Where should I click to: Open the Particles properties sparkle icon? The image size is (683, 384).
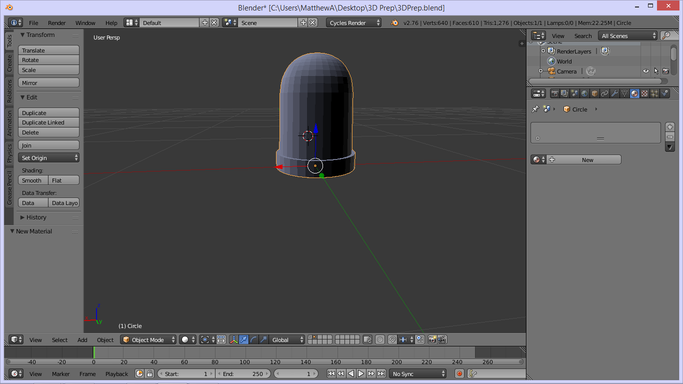click(x=654, y=93)
